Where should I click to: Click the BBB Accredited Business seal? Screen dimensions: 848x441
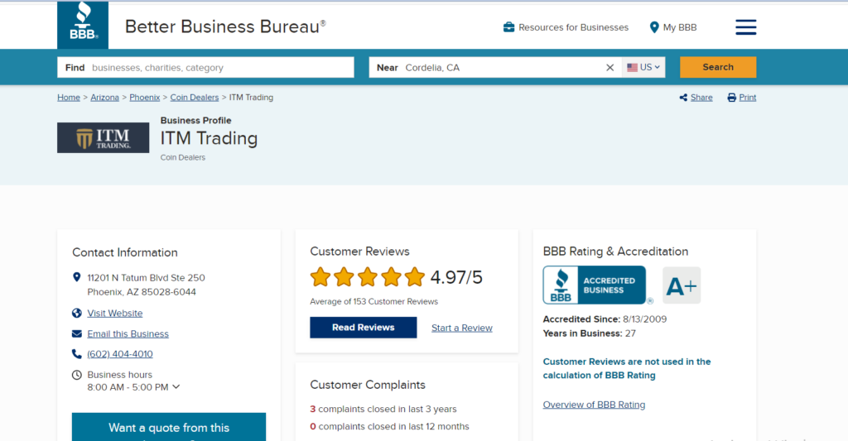tap(595, 285)
